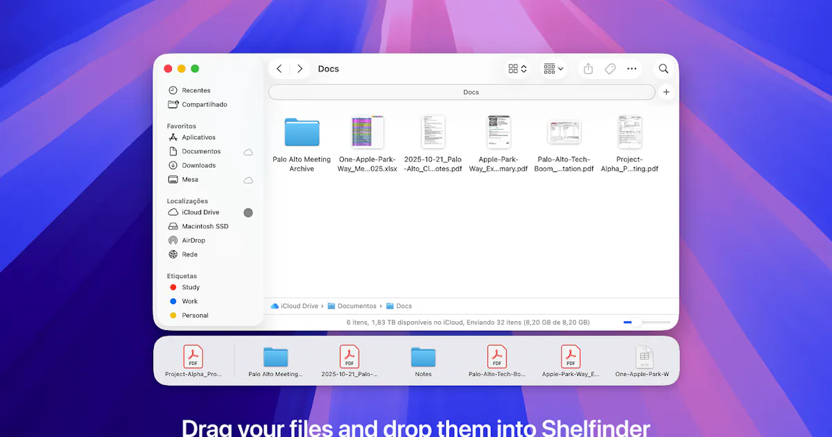The image size is (832, 437).
Task: Select the 2025-10-21_Palo-Alto PDF thumbnail
Action: pyautogui.click(x=433, y=132)
